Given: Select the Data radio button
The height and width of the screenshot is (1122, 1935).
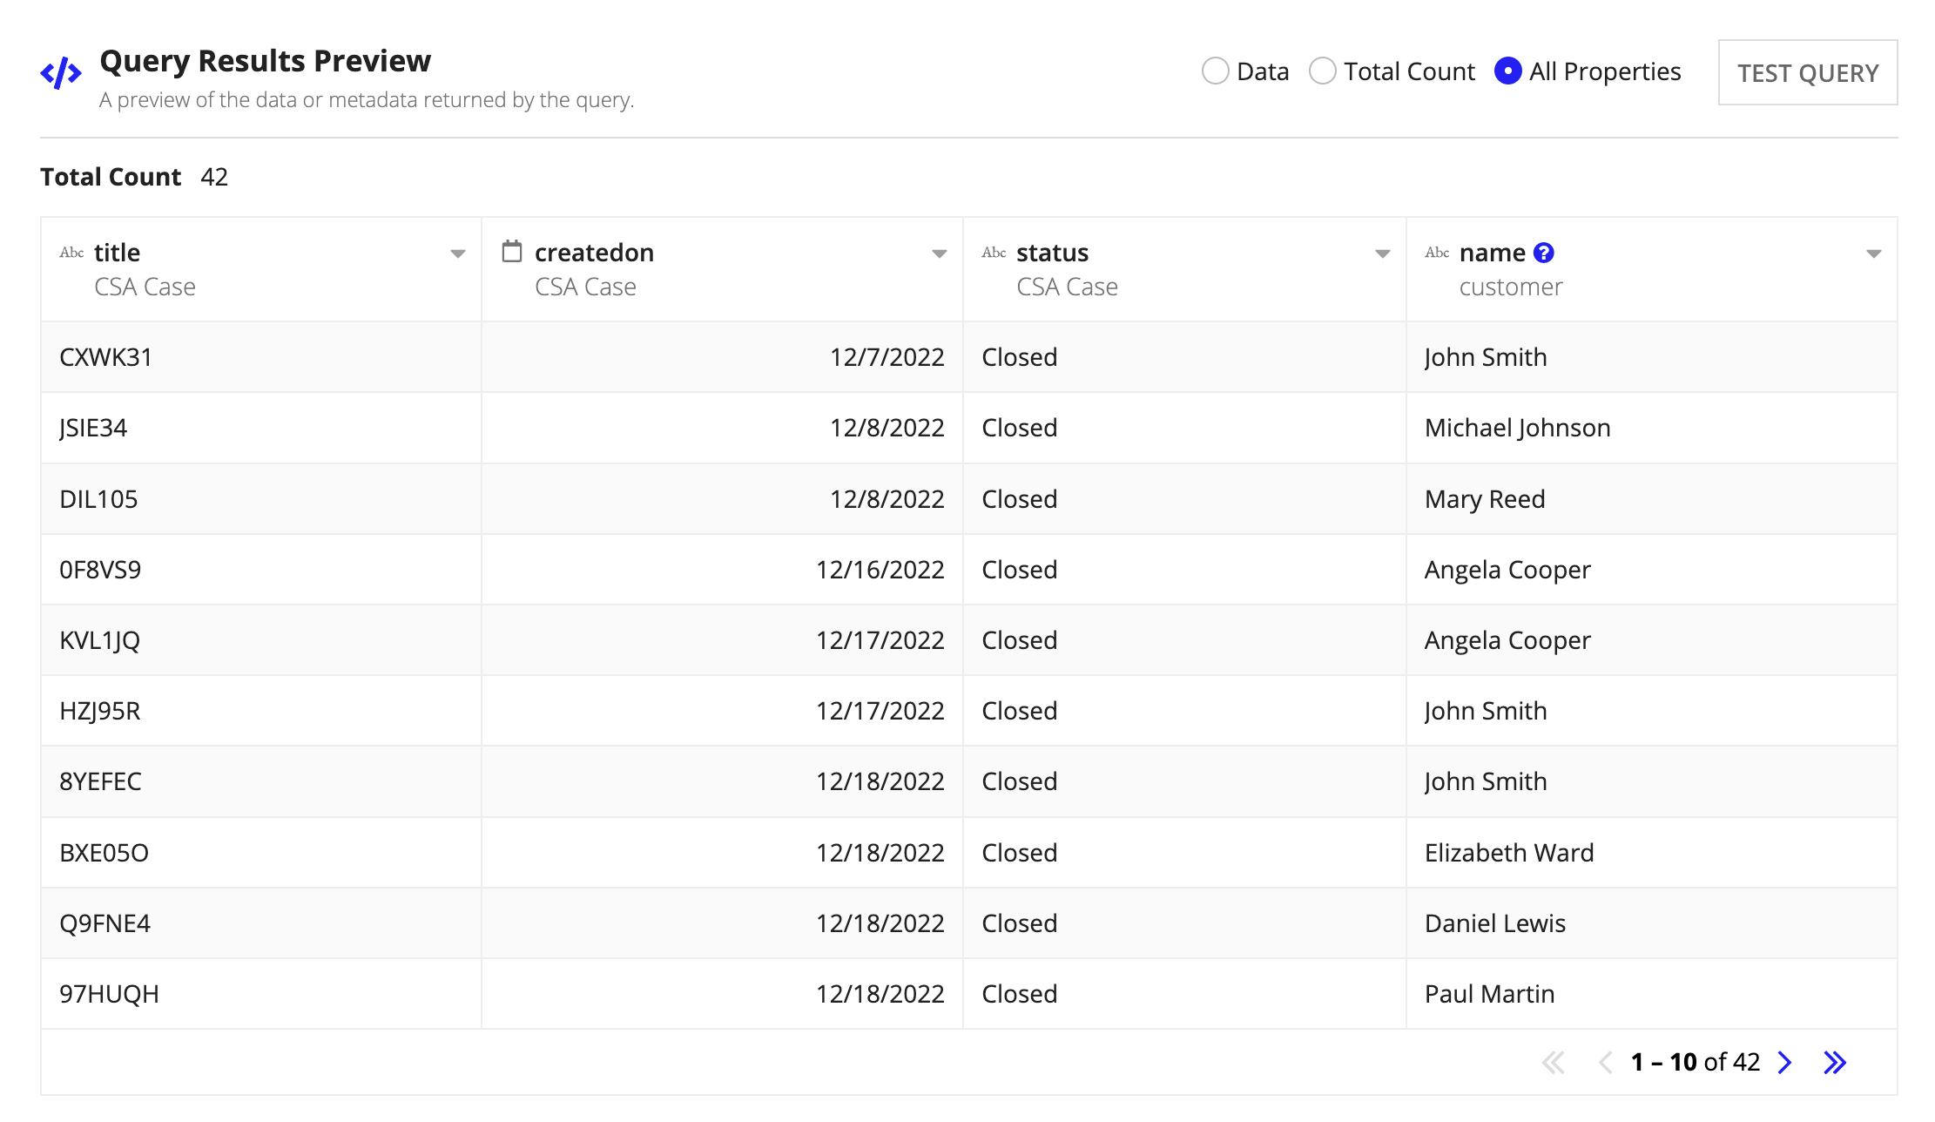Looking at the screenshot, I should pos(1214,72).
